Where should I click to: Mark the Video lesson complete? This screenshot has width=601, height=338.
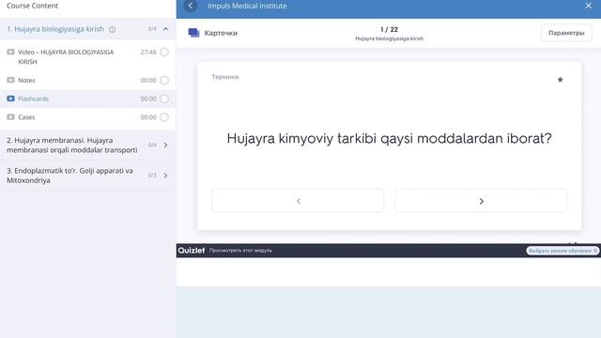point(164,53)
